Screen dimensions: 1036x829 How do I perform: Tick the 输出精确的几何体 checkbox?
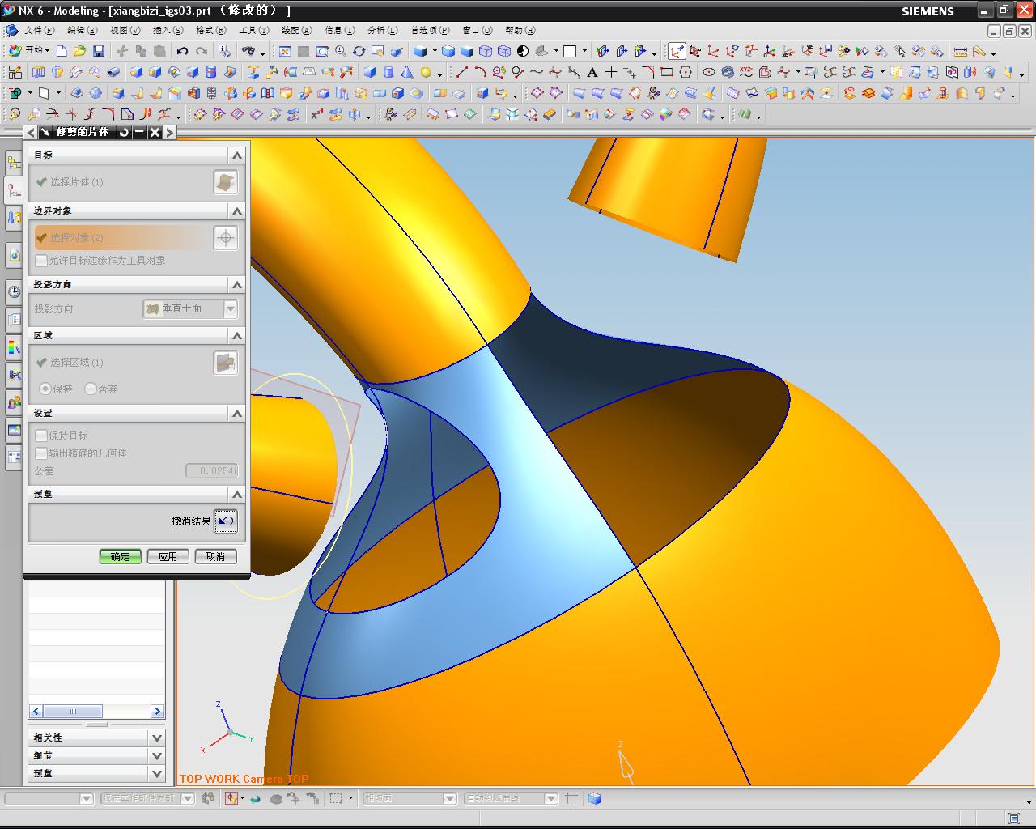41,453
